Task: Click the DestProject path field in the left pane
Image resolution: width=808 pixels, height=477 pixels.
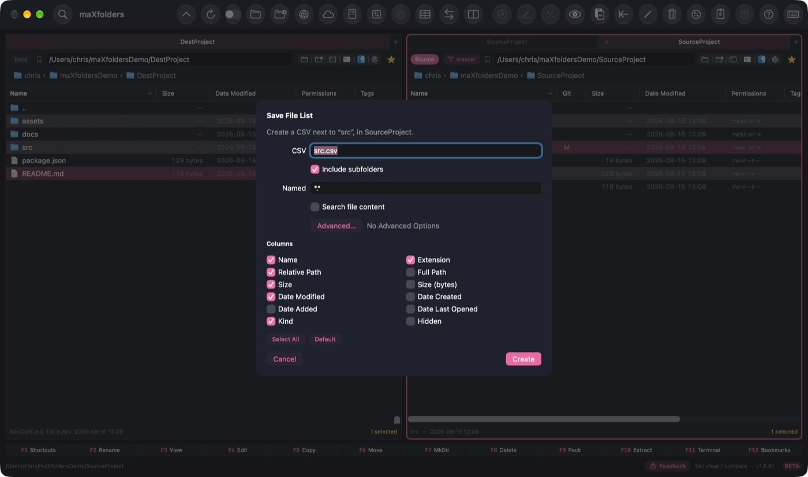Action: 170,59
